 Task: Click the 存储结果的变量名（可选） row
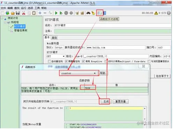coord(85,91)
